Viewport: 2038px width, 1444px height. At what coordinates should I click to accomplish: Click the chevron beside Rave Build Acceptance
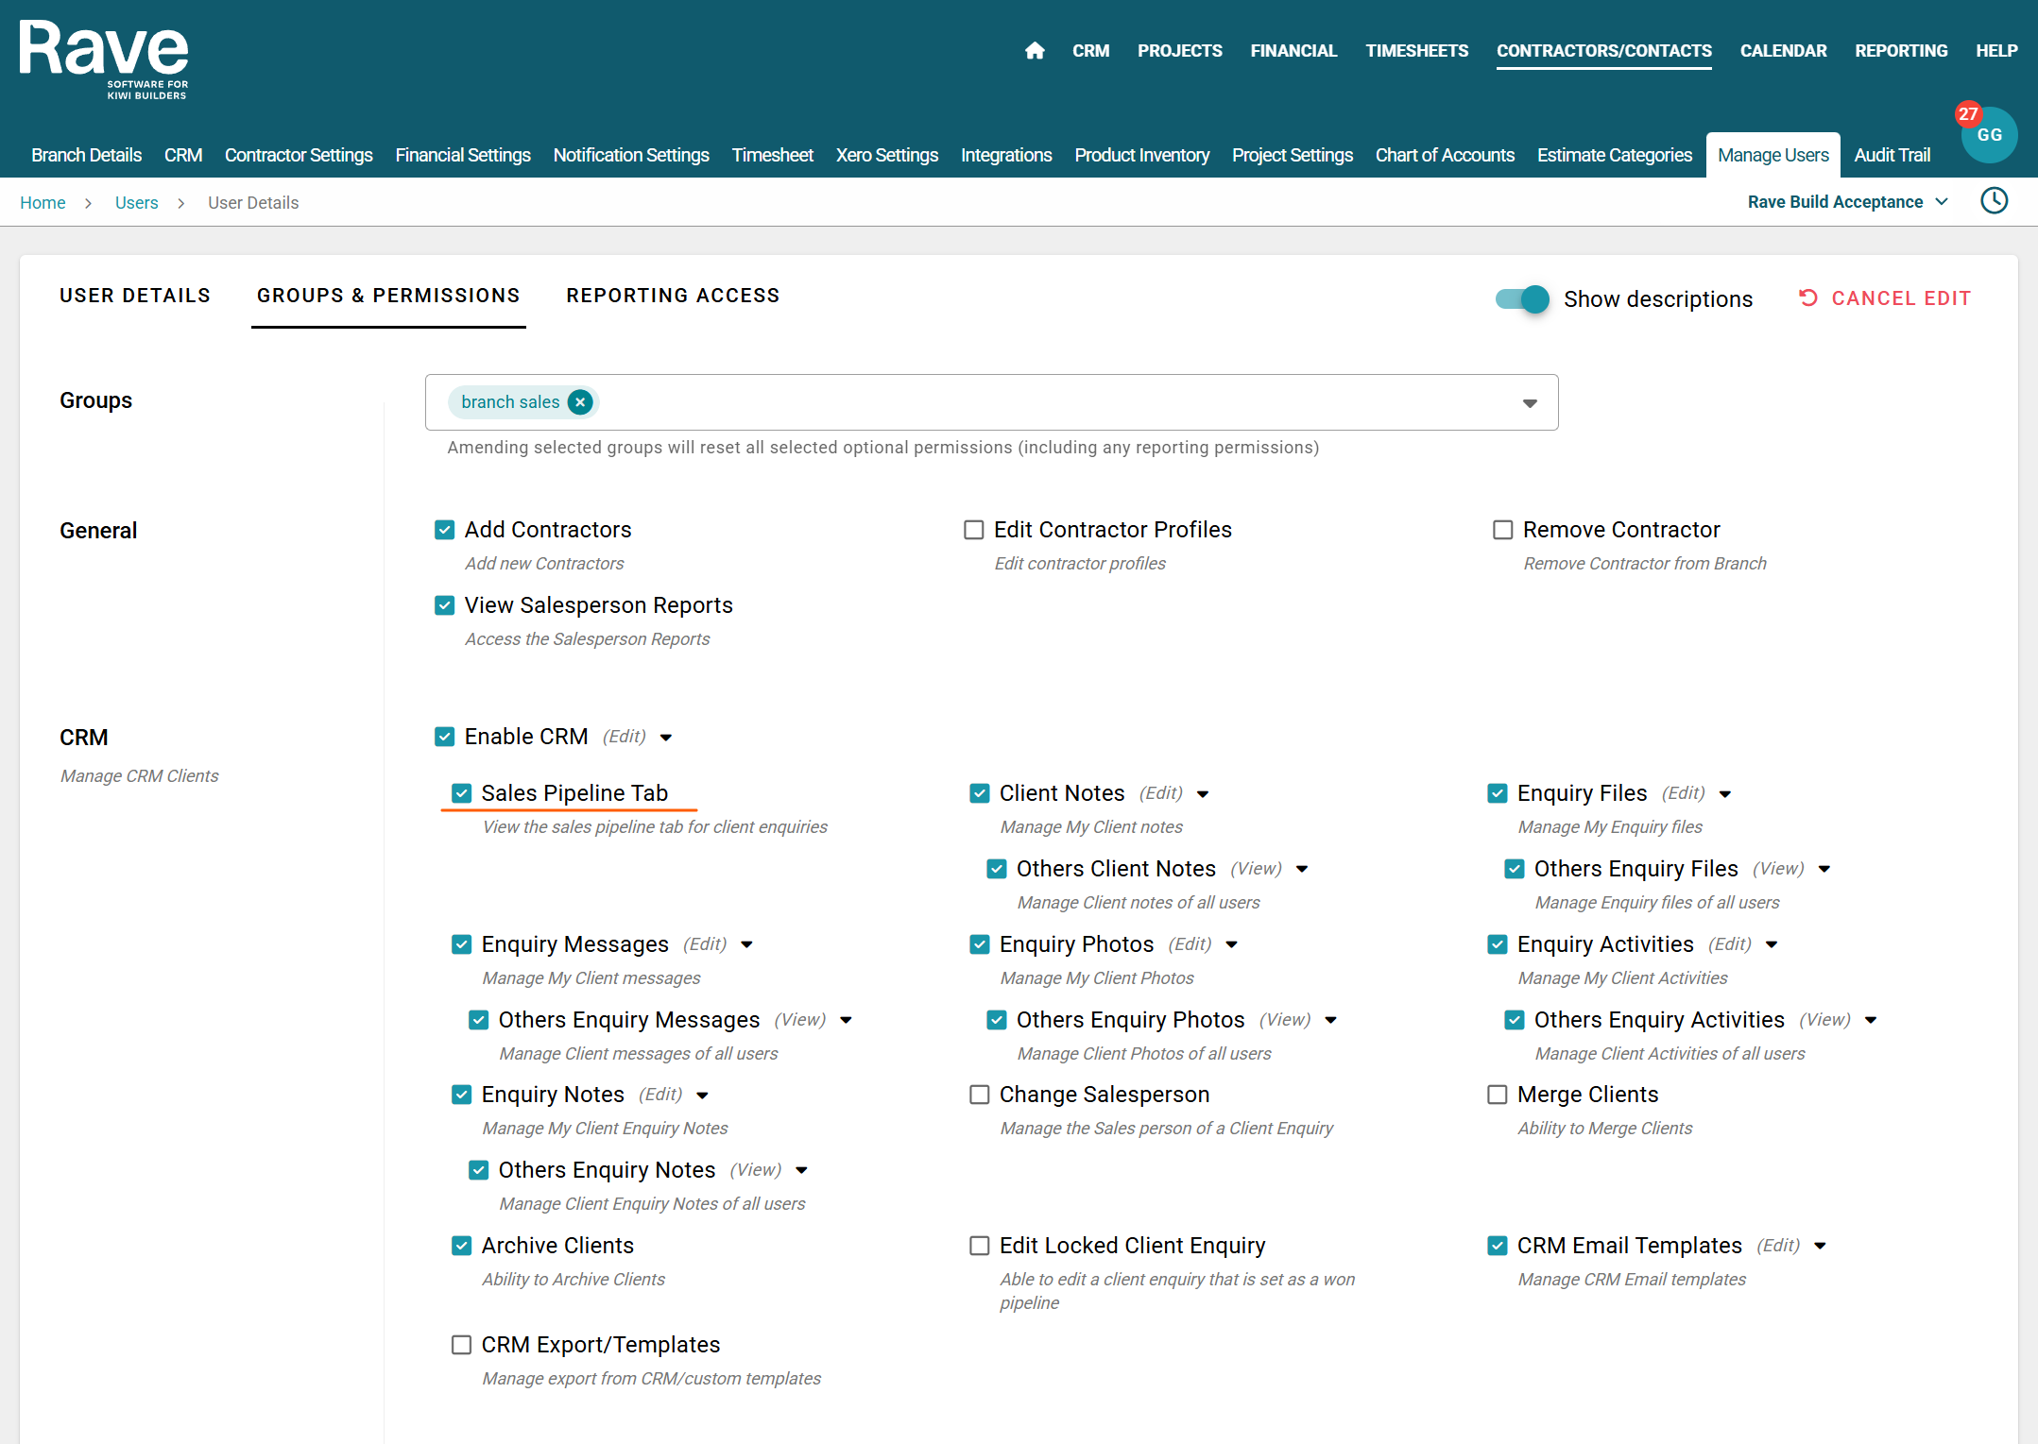tap(1942, 202)
